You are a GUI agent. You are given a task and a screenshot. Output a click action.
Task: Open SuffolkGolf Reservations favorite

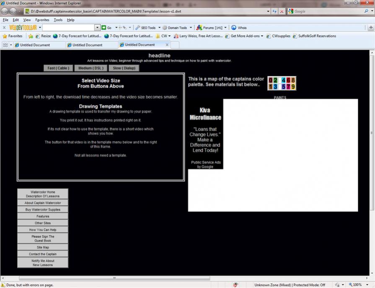314,36
